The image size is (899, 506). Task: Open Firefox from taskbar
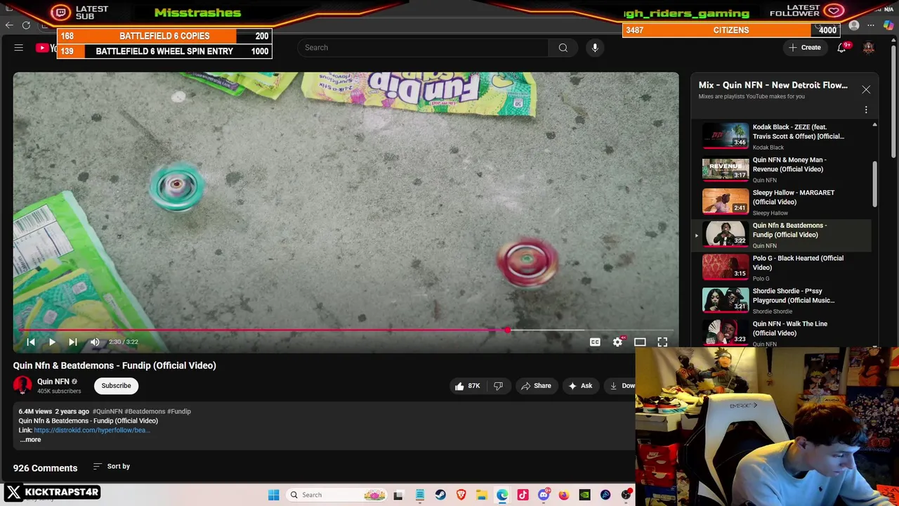(x=564, y=495)
